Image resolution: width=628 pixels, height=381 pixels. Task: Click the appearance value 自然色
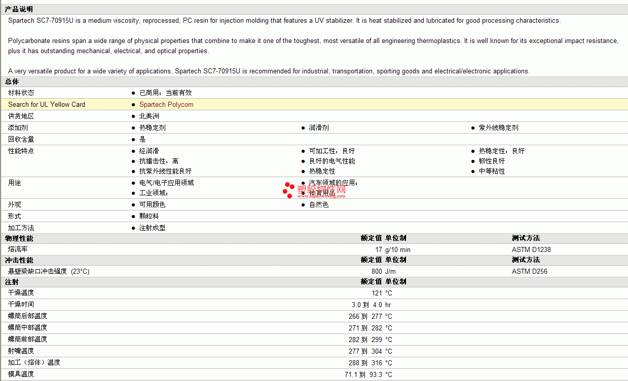click(x=319, y=204)
